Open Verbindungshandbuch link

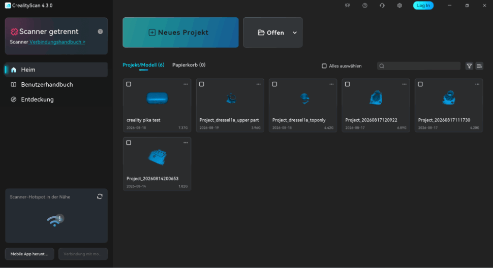pos(57,42)
